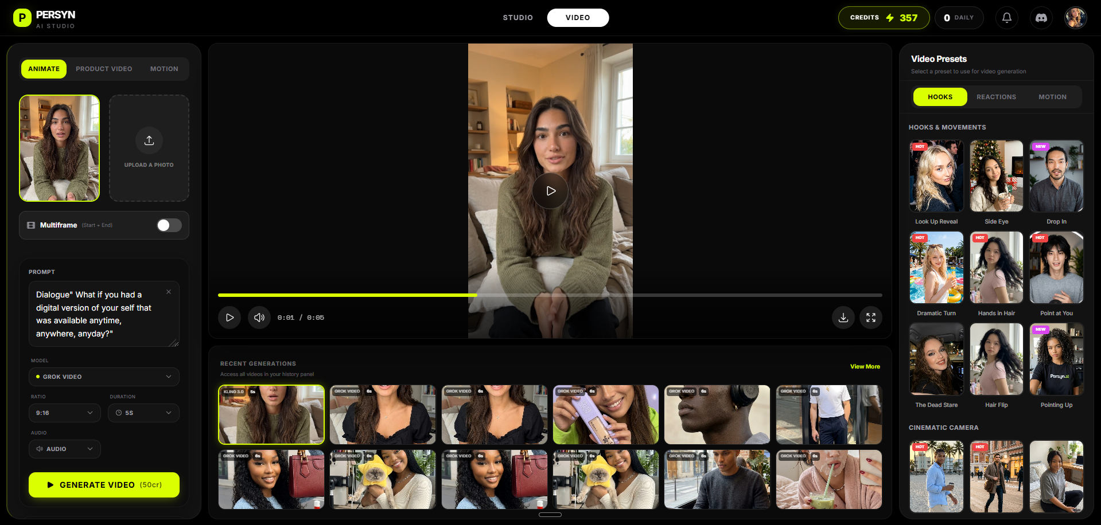The image size is (1101, 525).
Task: Open the man in grey sweater generation
Action: click(717, 479)
